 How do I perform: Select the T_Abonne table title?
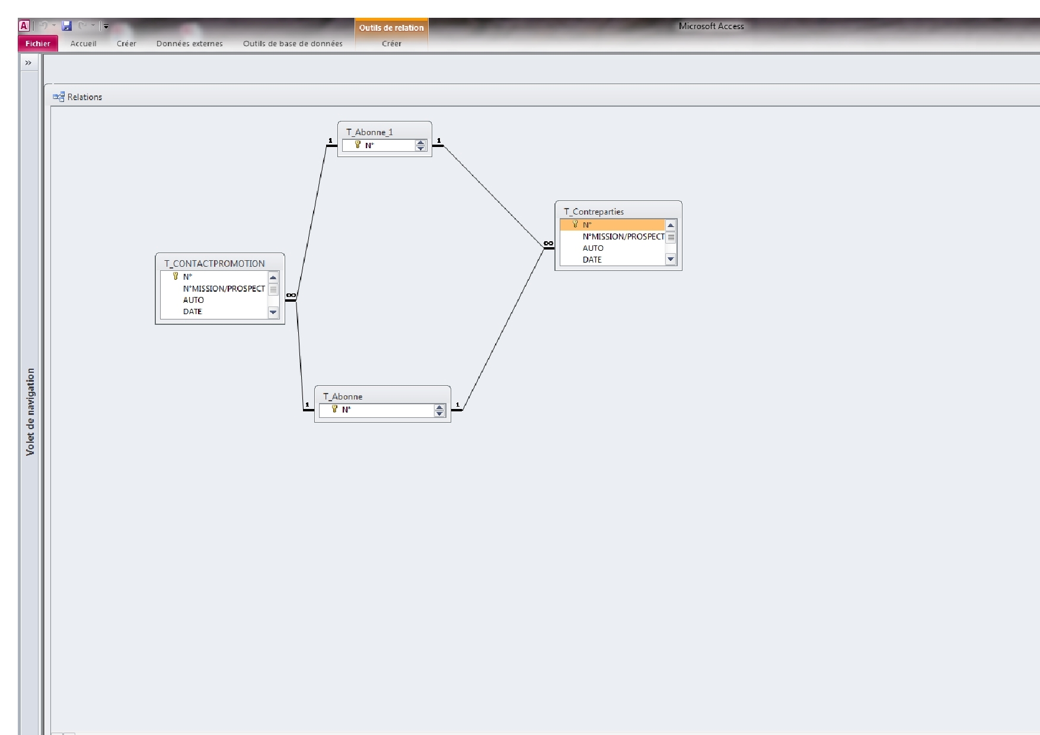343,397
